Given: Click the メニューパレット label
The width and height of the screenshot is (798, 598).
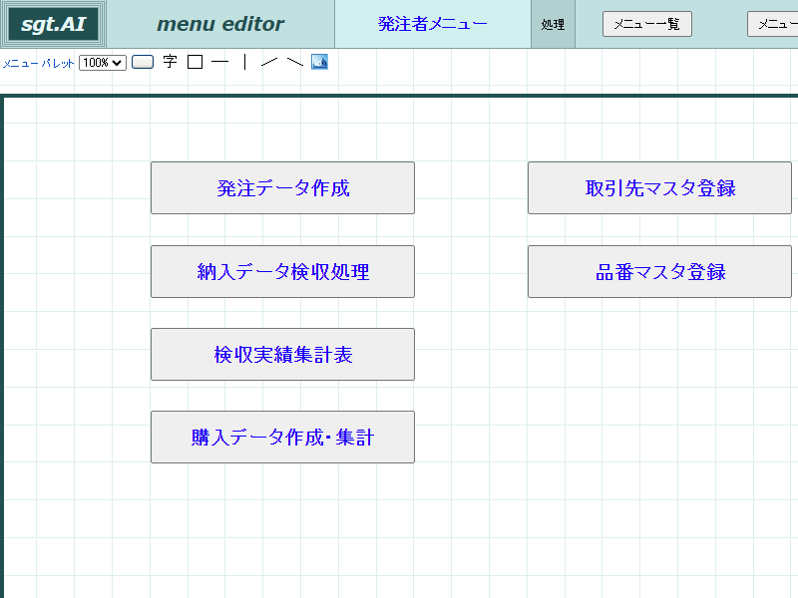Looking at the screenshot, I should point(39,63).
